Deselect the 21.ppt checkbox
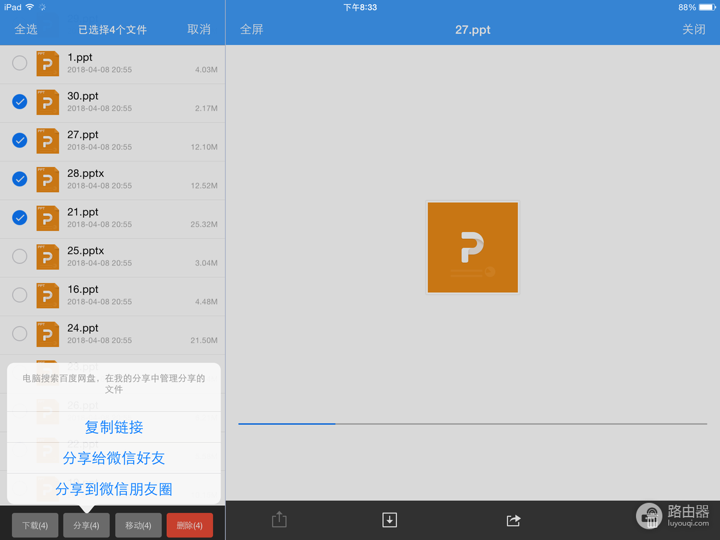720x540 pixels. click(20, 218)
